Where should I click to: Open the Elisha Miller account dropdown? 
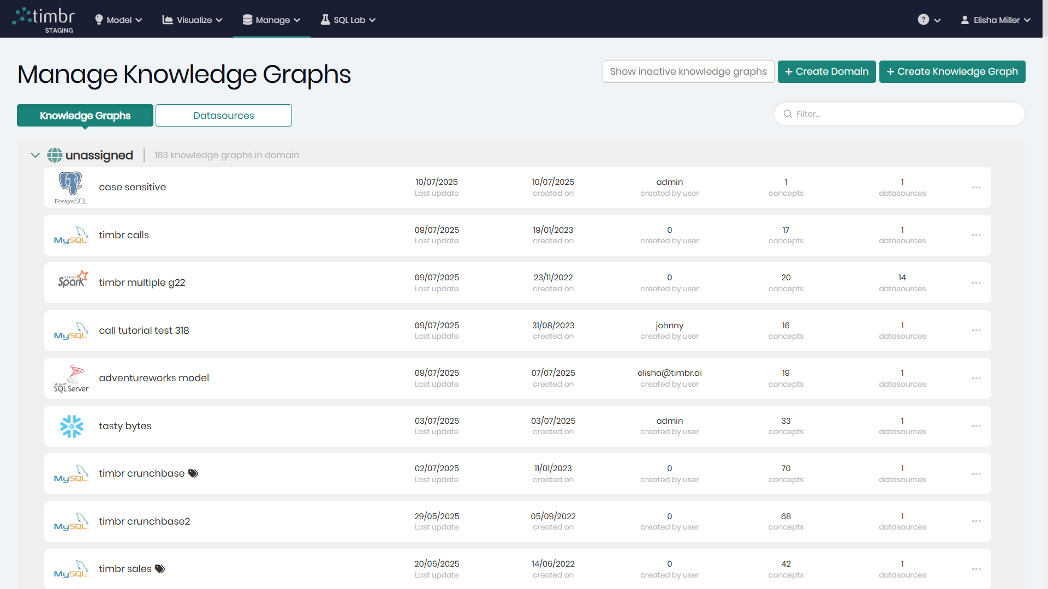pyautogui.click(x=996, y=19)
